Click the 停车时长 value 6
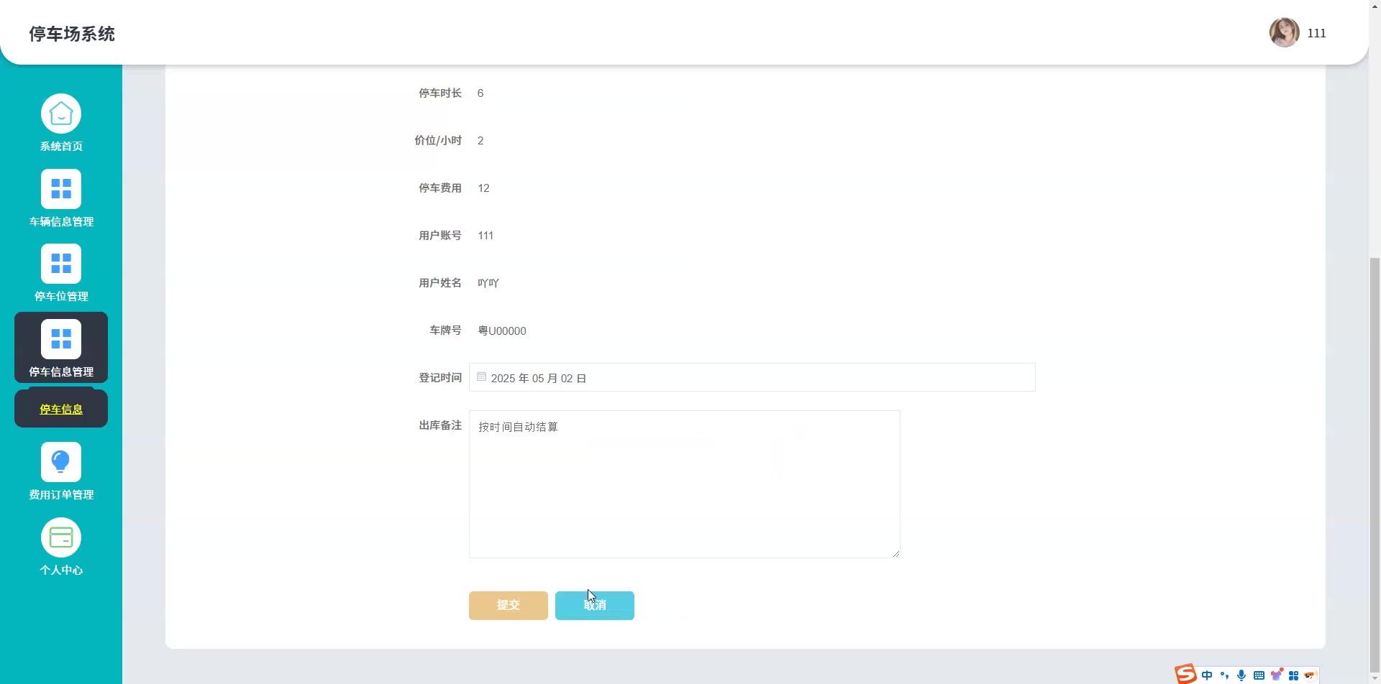Image resolution: width=1381 pixels, height=684 pixels. click(x=480, y=93)
